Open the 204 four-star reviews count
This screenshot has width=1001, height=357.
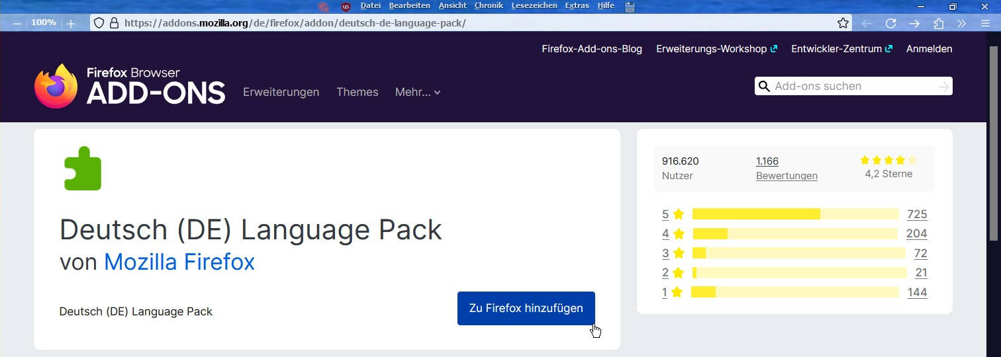pyautogui.click(x=917, y=233)
